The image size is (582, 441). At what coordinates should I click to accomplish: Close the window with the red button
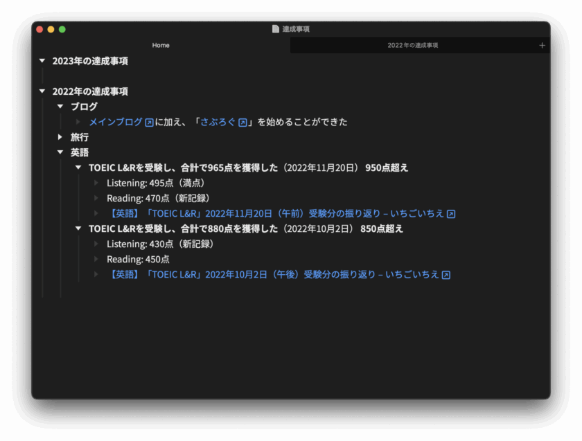pyautogui.click(x=39, y=29)
